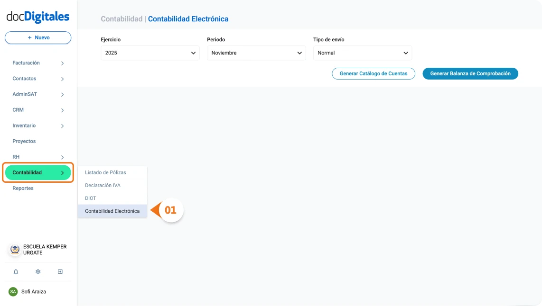Select Listado de Pólizas from the submenu

[x=105, y=172]
